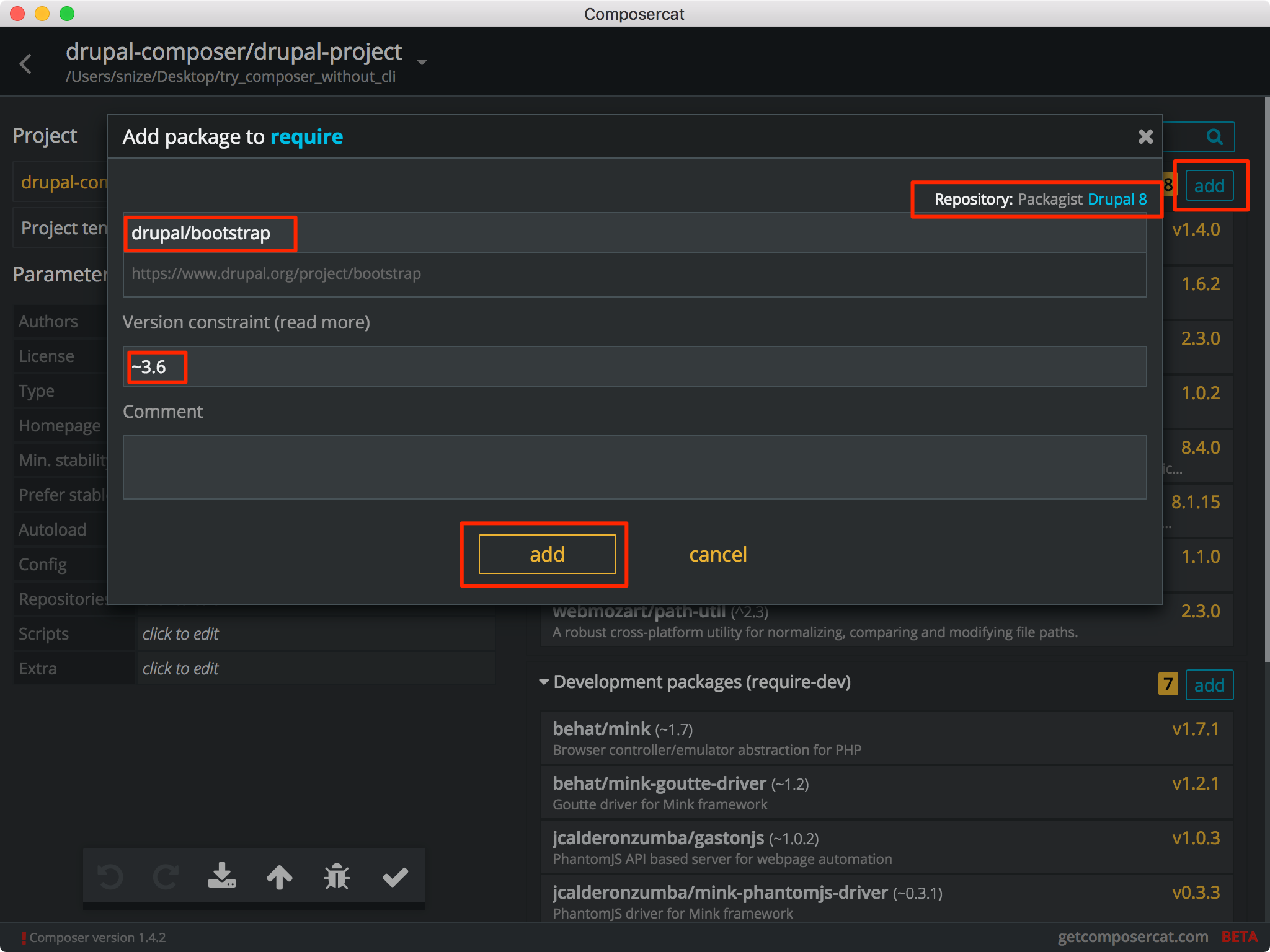
Task: Click add button for require packages
Action: pyautogui.click(x=1209, y=185)
